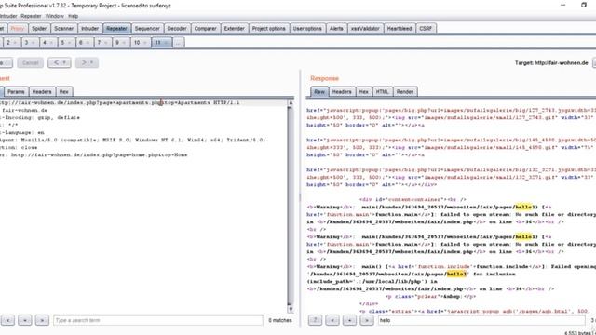Open the Help menu
The height and width of the screenshot is (335, 596).
coord(73,16)
